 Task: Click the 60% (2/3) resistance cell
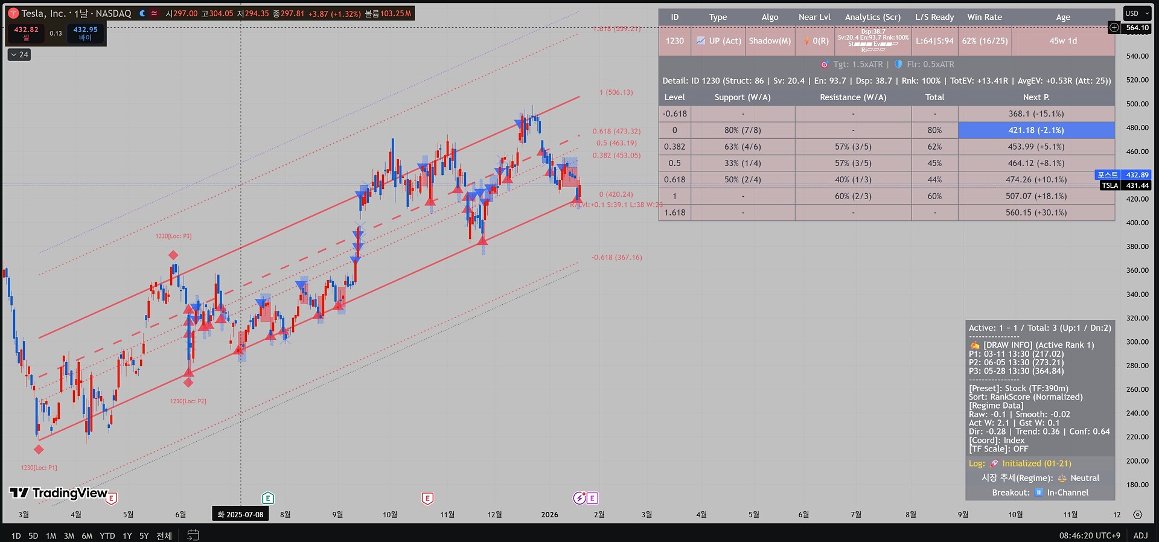[853, 196]
